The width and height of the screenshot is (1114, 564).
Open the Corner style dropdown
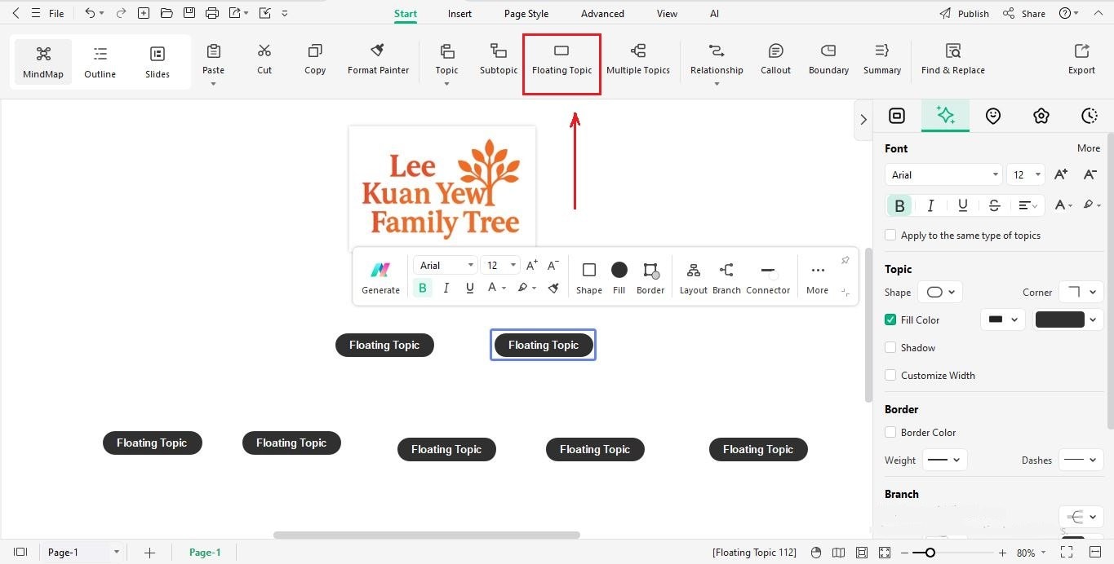click(x=1081, y=292)
